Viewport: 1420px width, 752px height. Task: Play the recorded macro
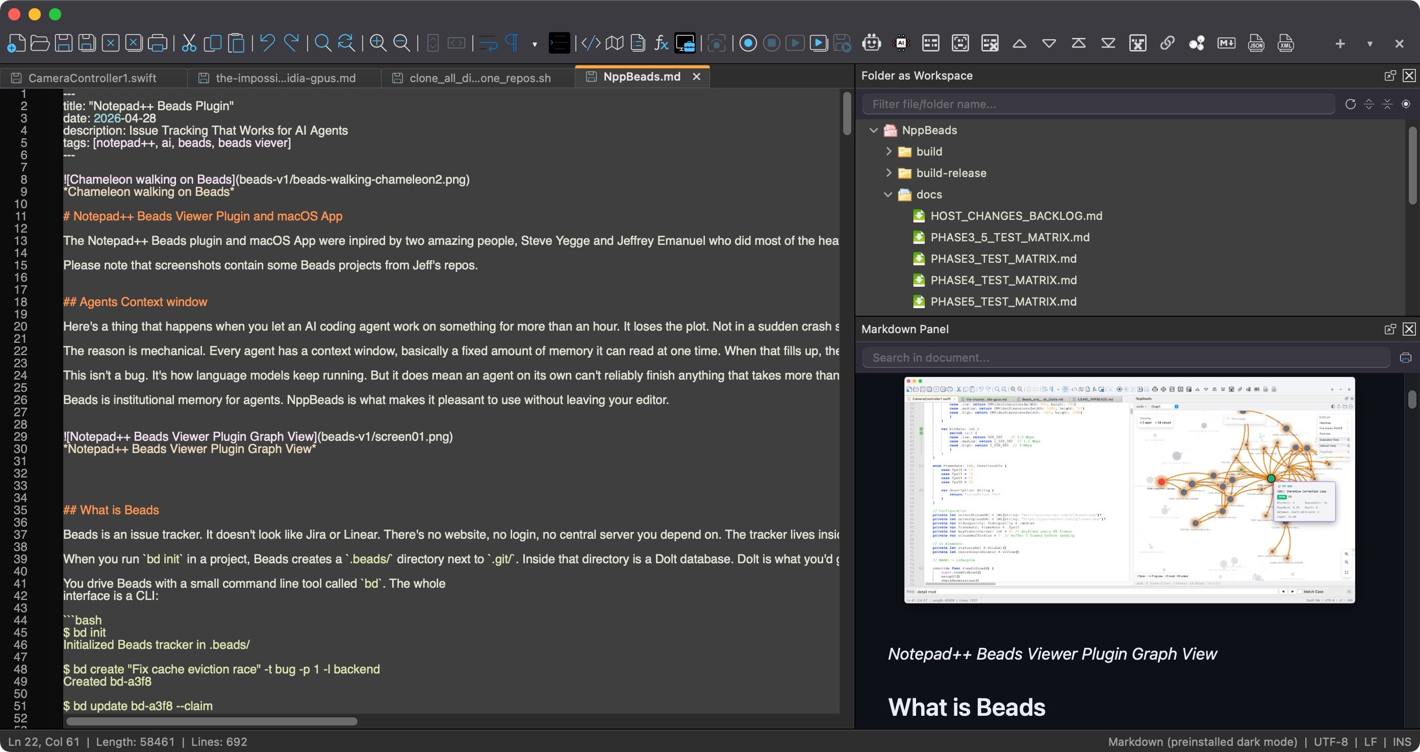795,43
